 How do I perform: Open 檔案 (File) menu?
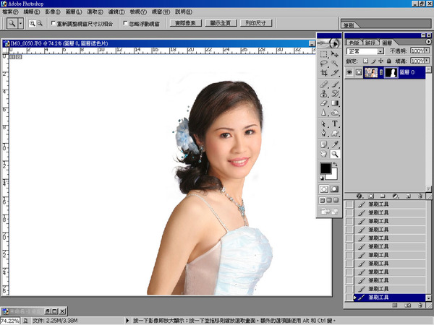(10, 12)
